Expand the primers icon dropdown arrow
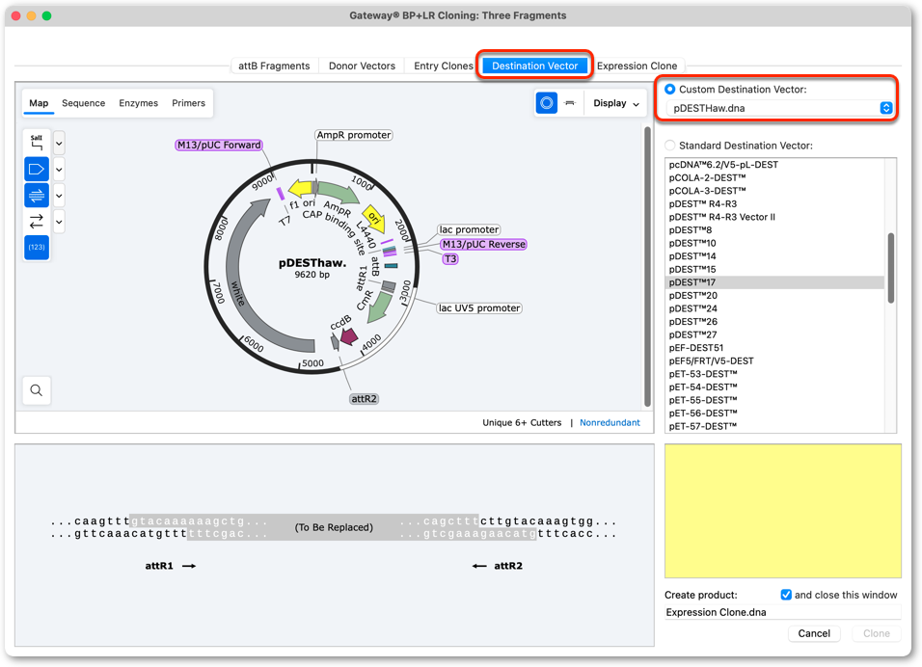 pyautogui.click(x=59, y=195)
